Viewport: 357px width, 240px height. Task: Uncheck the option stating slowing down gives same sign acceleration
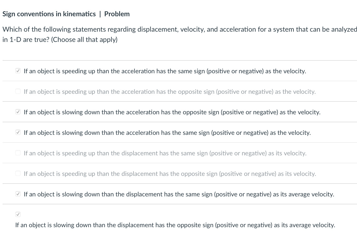[x=18, y=132]
